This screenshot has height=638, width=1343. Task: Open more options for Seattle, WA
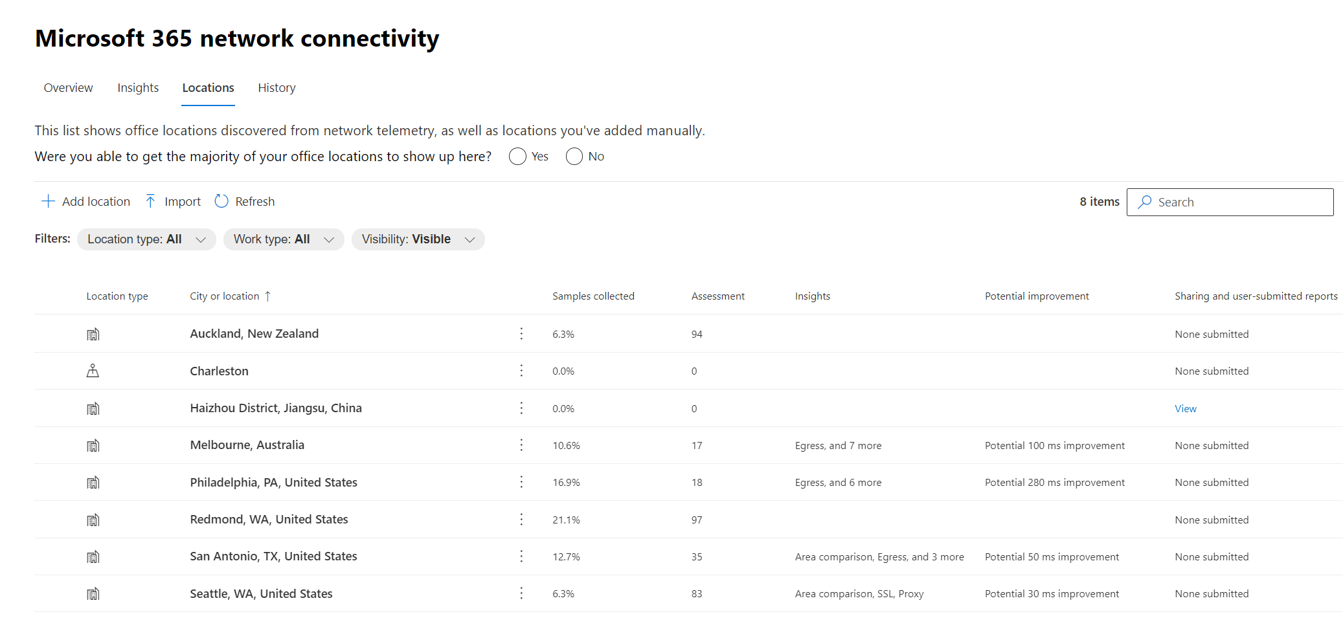[521, 593]
